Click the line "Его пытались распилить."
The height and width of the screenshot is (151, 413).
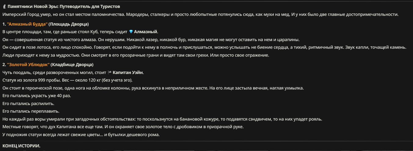(x=28, y=104)
